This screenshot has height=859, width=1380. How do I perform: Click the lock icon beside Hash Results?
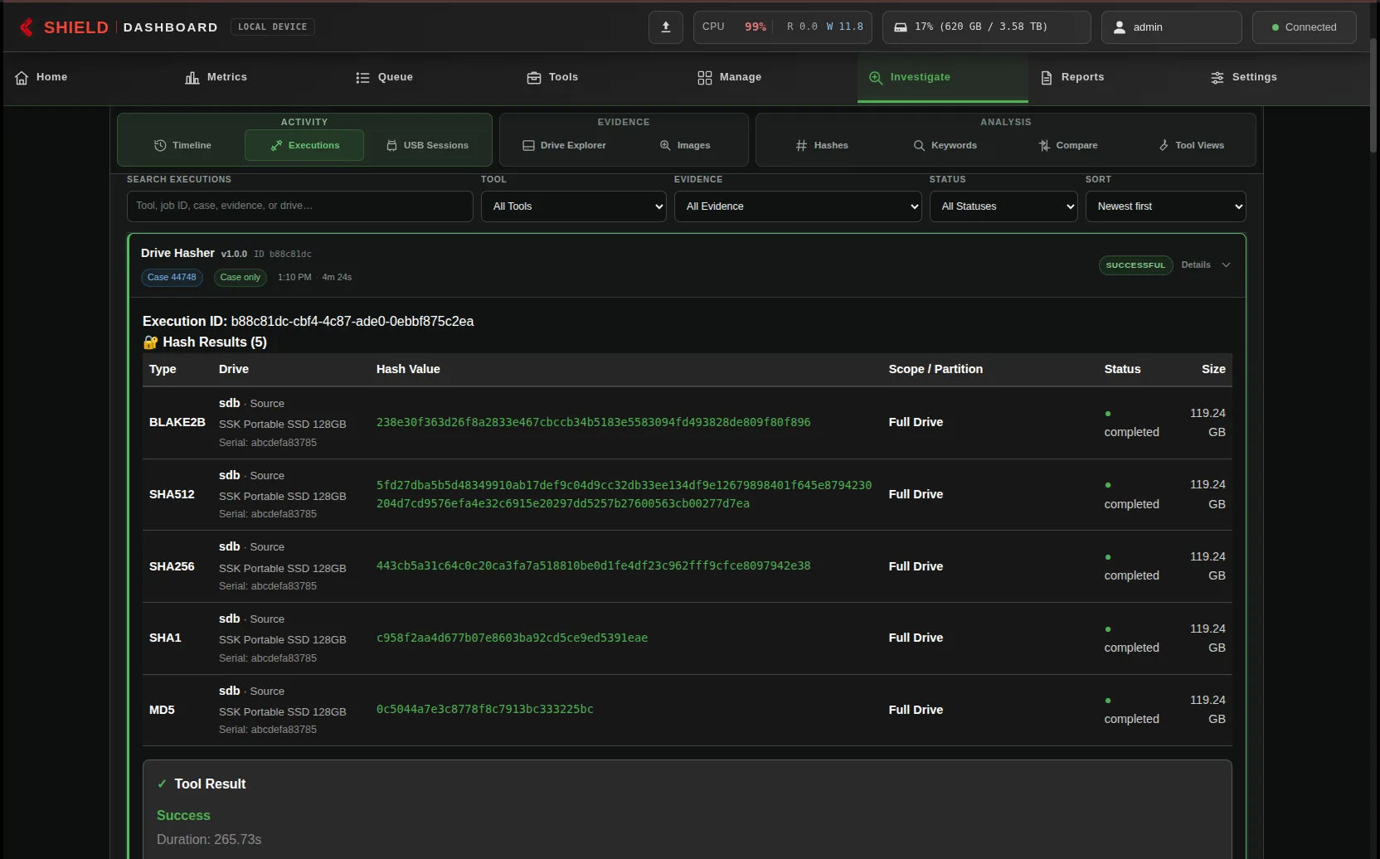pos(150,342)
